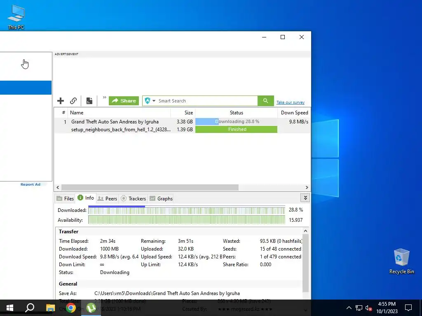Click the green magnifier search button
The height and width of the screenshot is (316, 422).
point(266,101)
